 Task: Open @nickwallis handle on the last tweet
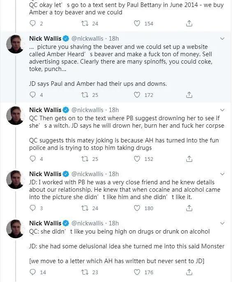coord(88,223)
